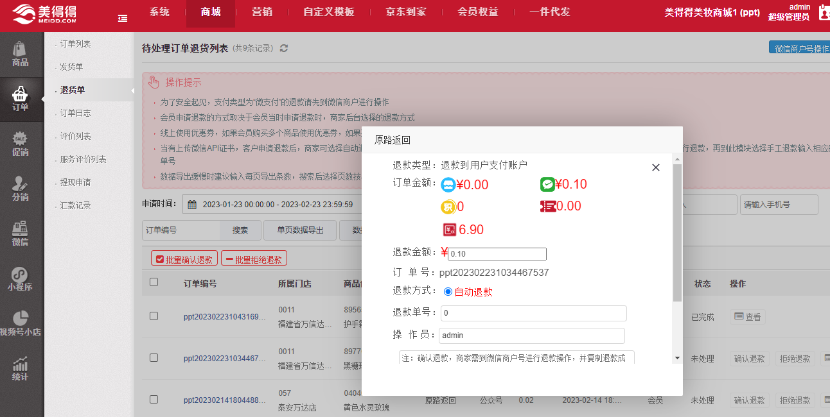Click the blue balance icon next to ¥0.00

(x=448, y=185)
